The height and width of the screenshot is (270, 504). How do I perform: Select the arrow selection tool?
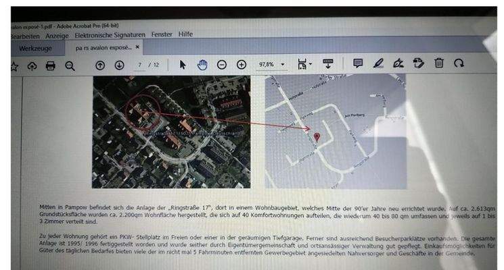tap(182, 65)
